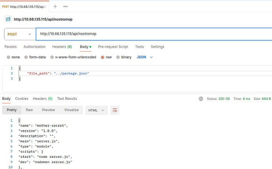The height and width of the screenshot is (169, 272).
Task: Open the Tests tab
Action: (139, 47)
